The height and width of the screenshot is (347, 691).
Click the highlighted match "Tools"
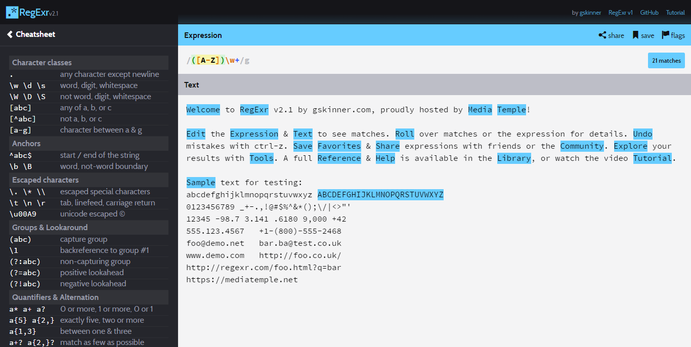(x=262, y=158)
